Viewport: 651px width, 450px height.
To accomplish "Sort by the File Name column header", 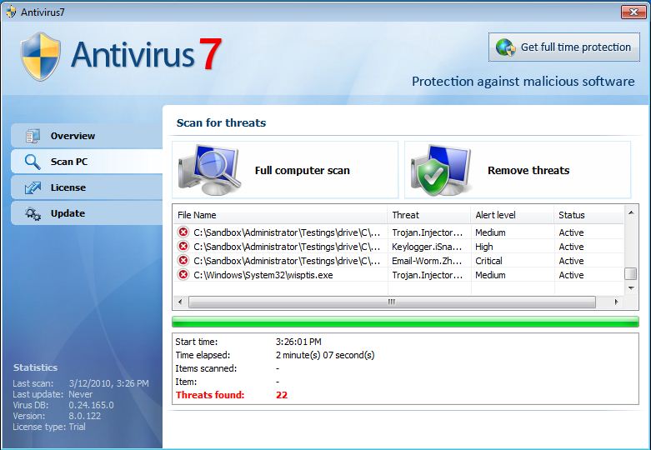I will tap(280, 215).
